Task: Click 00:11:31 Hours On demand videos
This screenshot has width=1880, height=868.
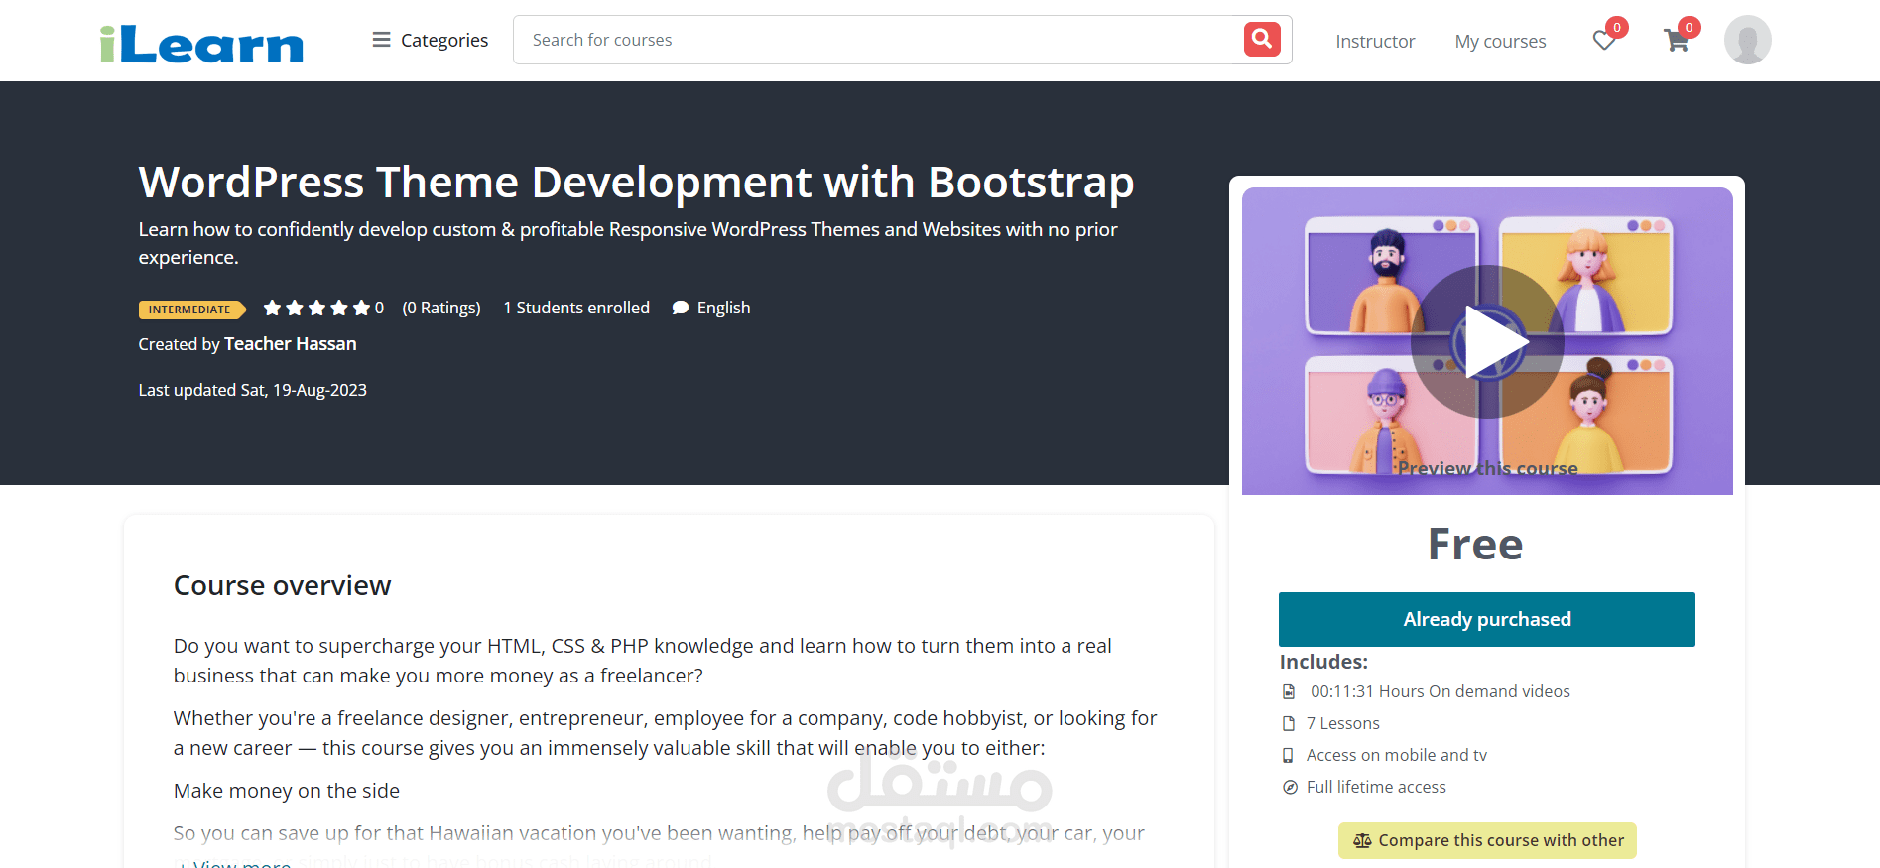Action: pos(1440,691)
